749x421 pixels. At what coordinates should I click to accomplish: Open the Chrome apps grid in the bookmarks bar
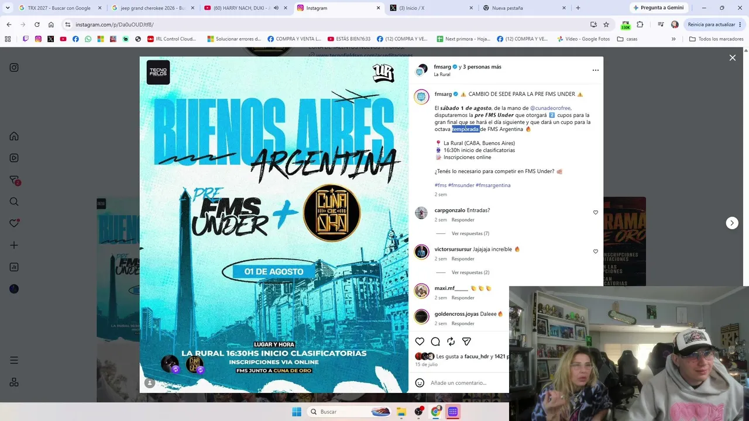coord(8,39)
